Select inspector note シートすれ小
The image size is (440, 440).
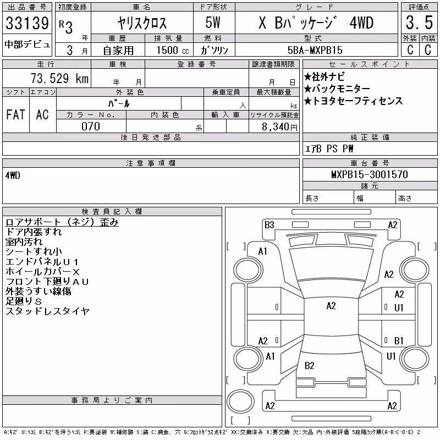(x=34, y=252)
